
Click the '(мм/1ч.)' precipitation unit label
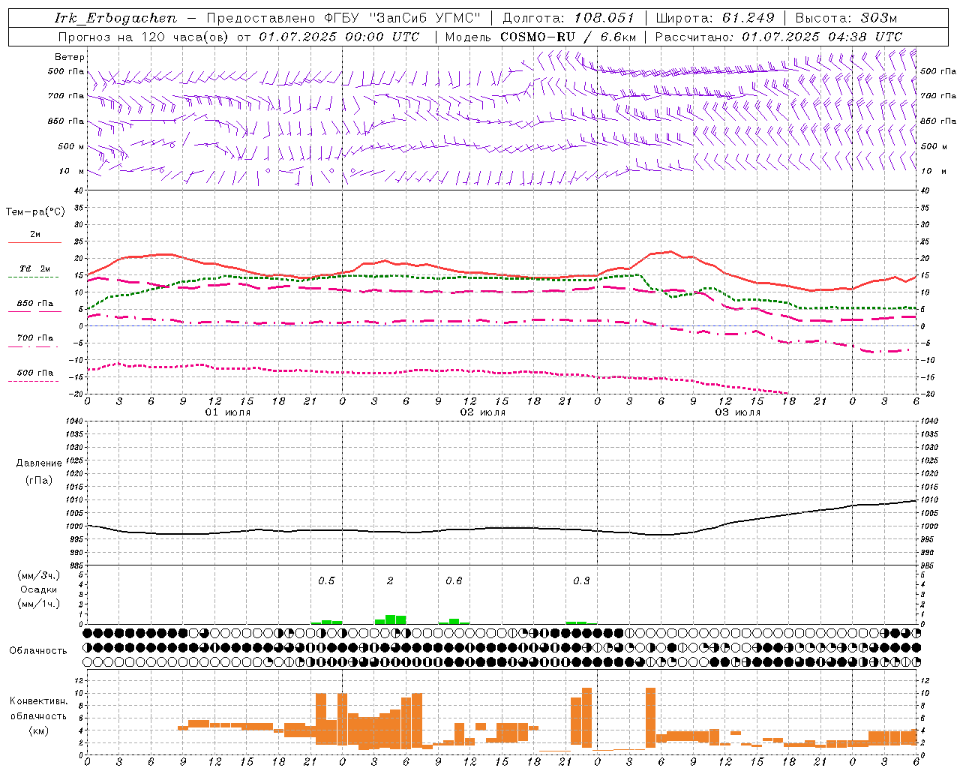pos(39,603)
